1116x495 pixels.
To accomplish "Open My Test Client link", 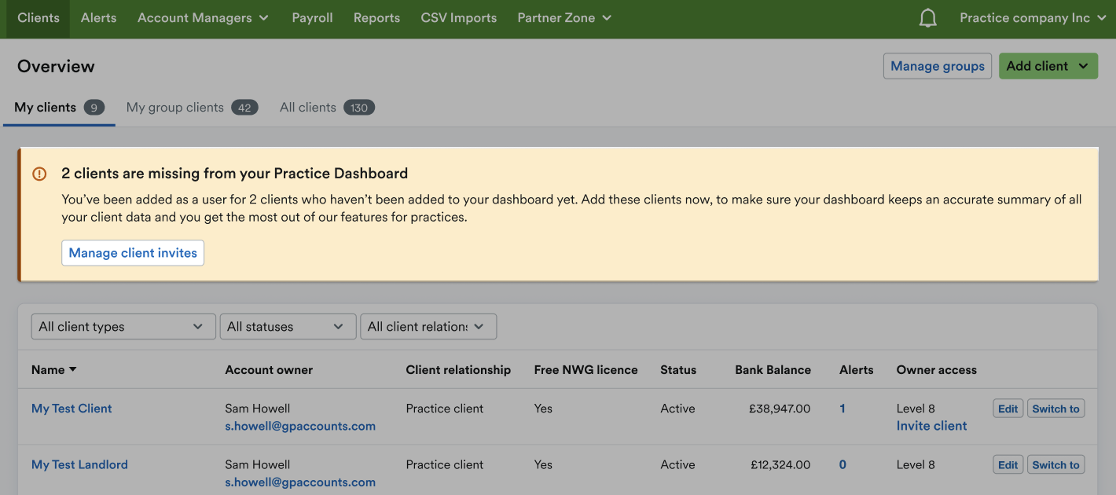I will [x=72, y=409].
